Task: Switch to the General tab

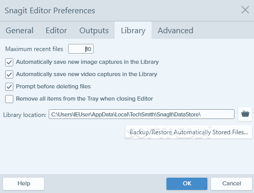Action: click(19, 31)
